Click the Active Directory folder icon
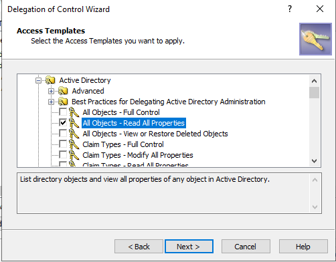336x262 pixels. pos(50,80)
